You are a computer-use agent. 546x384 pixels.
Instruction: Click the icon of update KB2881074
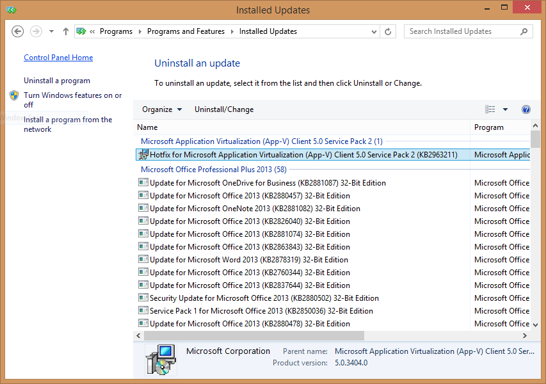click(x=143, y=234)
